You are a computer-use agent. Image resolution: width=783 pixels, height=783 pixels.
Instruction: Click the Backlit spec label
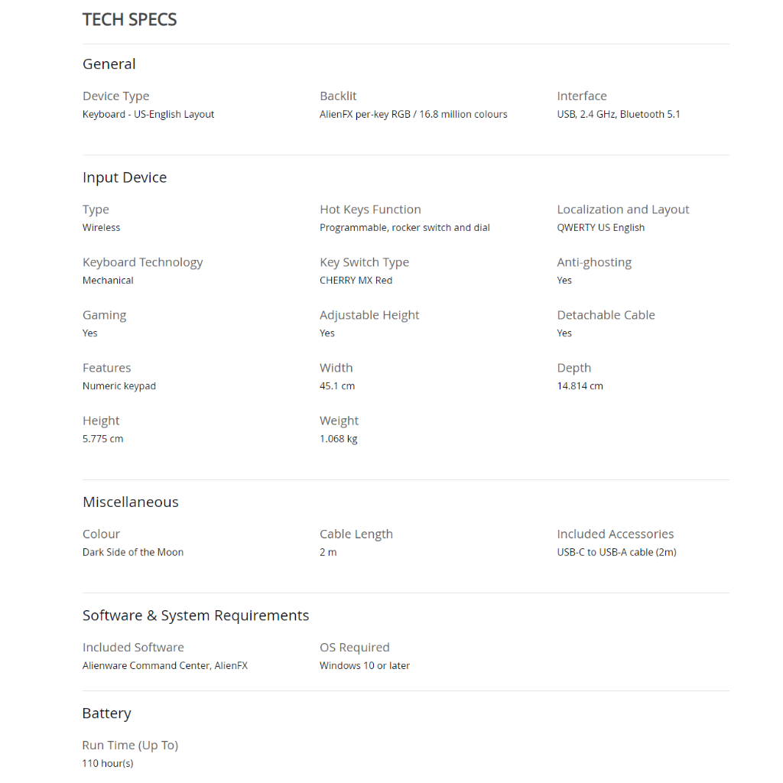(x=338, y=96)
